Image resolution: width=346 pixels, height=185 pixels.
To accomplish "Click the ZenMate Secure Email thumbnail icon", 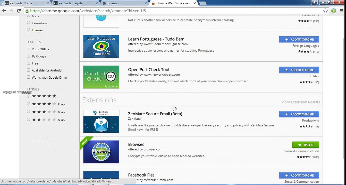I will pos(101,121).
